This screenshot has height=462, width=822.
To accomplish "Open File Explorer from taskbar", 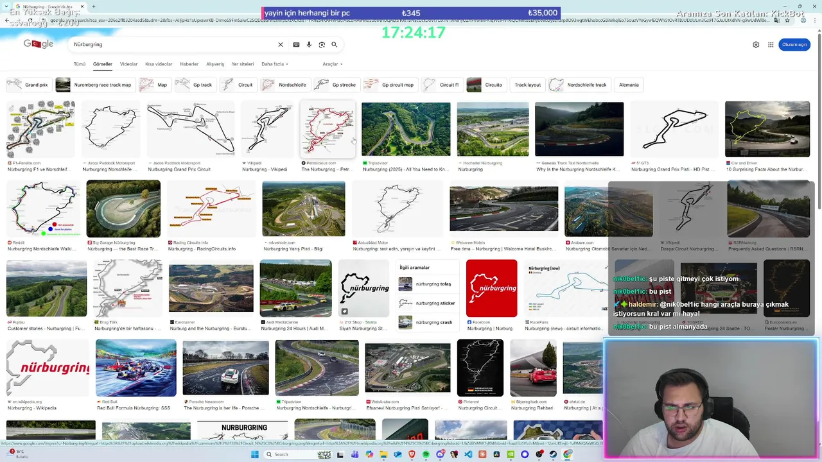I will pyautogui.click(x=383, y=454).
